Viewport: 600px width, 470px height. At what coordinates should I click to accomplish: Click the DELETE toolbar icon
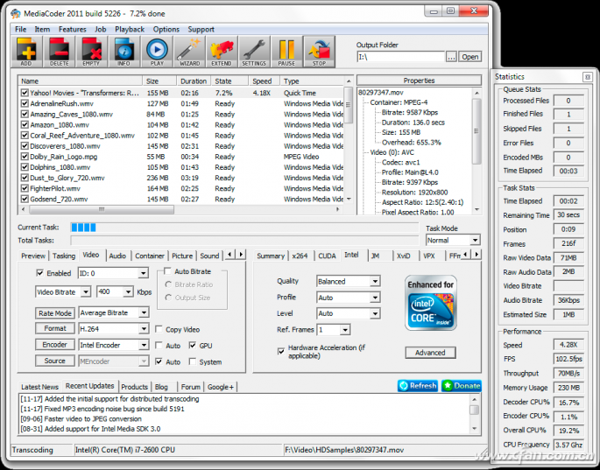click(60, 52)
